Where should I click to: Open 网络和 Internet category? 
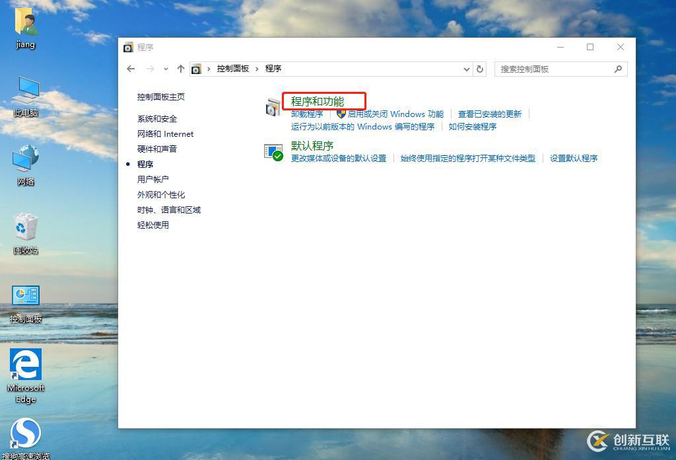point(166,134)
